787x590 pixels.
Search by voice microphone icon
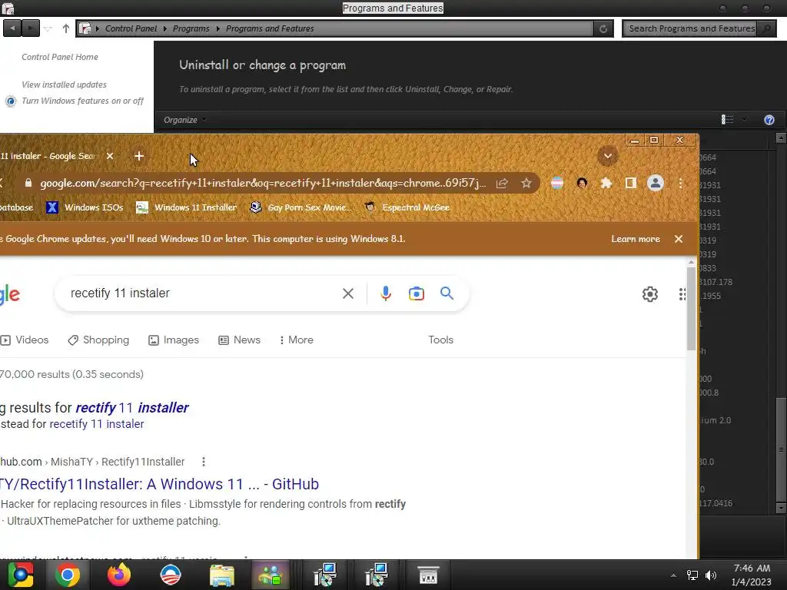pos(386,293)
